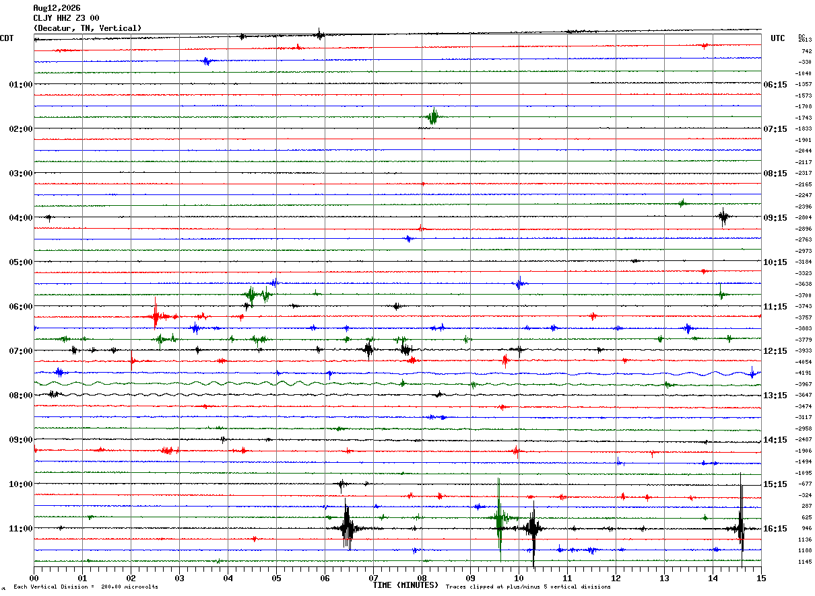Click the 01:00 CDT time label
Image resolution: width=815 pixels, height=596 pixels.
coord(21,85)
